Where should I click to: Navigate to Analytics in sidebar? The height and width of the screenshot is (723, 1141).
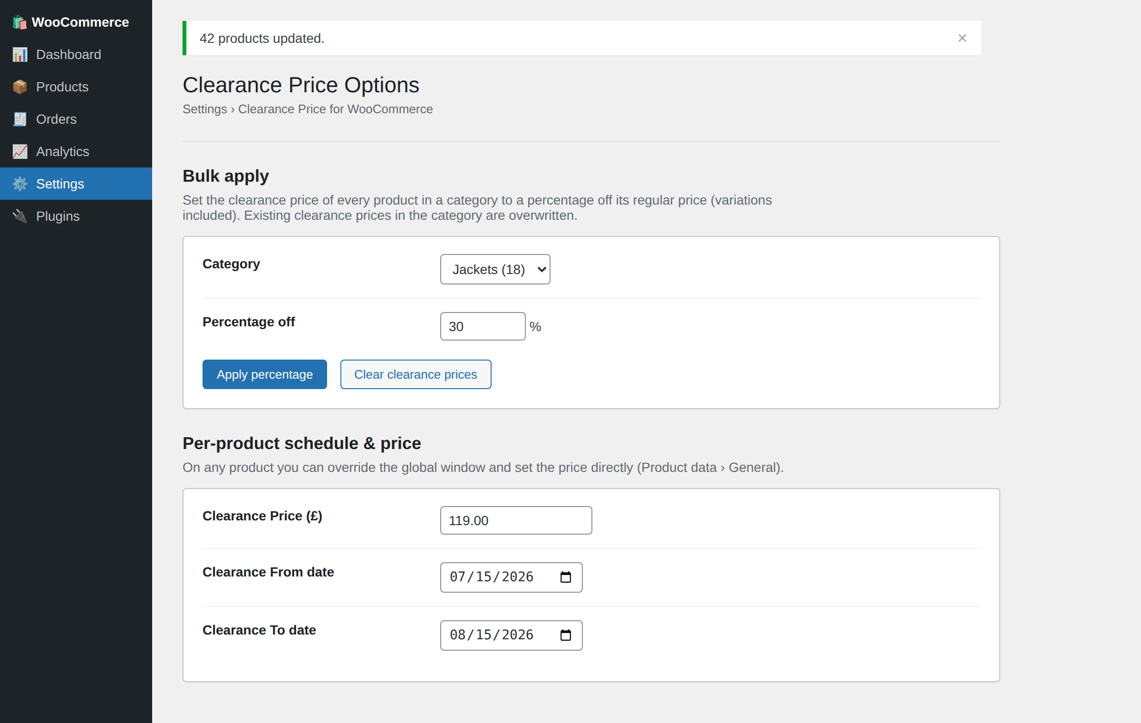[x=76, y=152]
